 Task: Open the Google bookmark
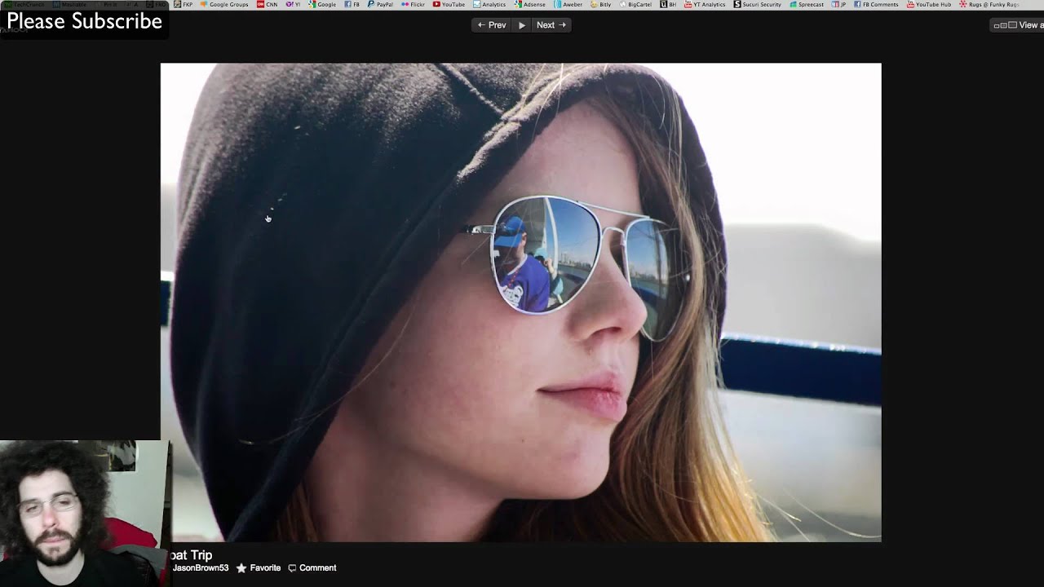pos(322,4)
